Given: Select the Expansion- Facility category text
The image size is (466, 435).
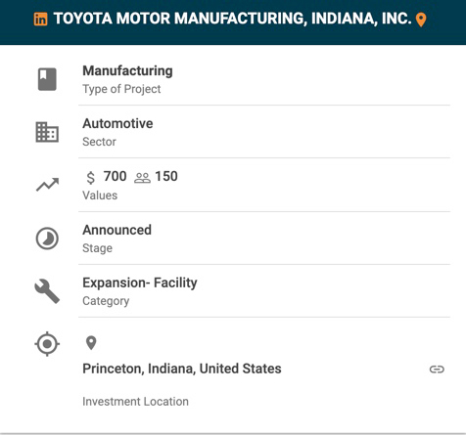Looking at the screenshot, I should point(140,283).
